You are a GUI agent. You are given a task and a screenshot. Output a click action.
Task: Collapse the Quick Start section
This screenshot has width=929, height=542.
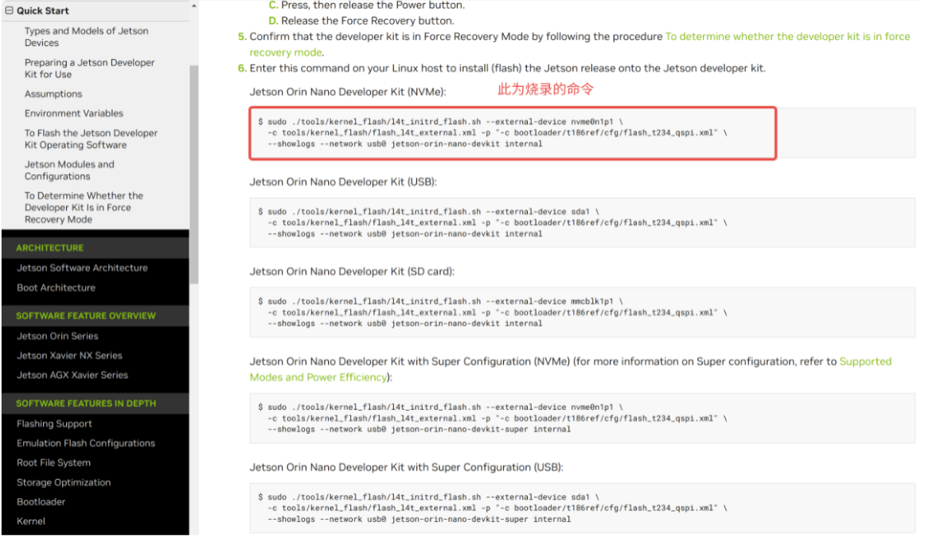(8, 10)
